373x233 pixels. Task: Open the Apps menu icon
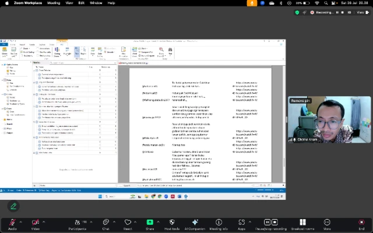(241, 223)
